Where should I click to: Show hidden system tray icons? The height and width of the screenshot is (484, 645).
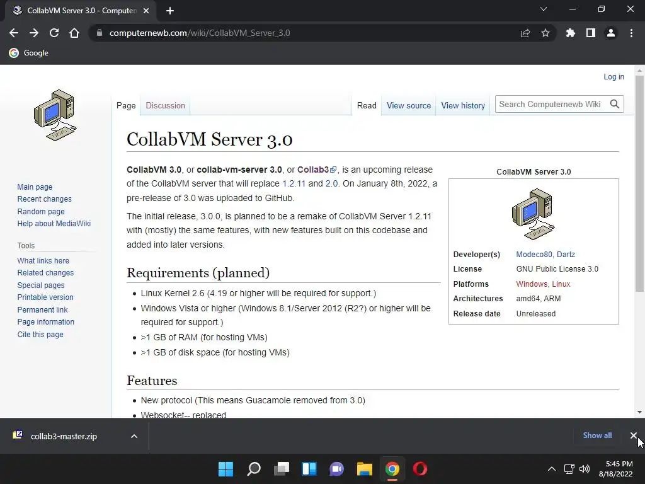(x=552, y=469)
